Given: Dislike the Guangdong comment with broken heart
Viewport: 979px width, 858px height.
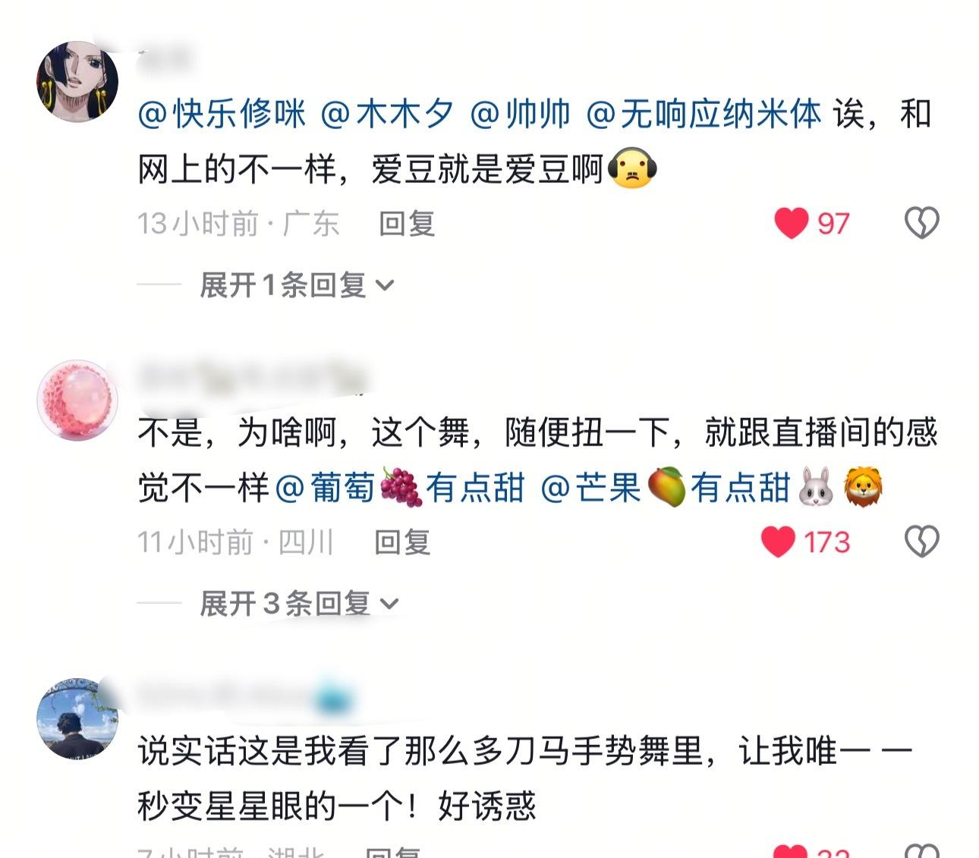Looking at the screenshot, I should (x=921, y=223).
